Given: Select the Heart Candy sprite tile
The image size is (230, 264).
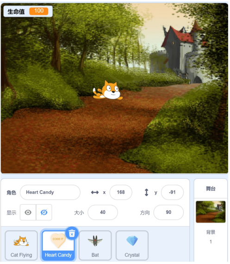Looking at the screenshot, I should click(58, 245).
